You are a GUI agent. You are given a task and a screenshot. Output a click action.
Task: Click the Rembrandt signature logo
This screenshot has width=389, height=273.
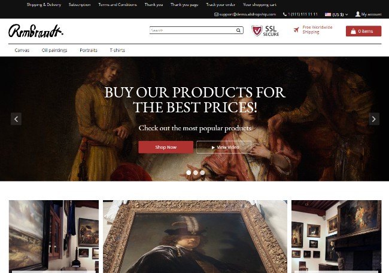[36, 31]
